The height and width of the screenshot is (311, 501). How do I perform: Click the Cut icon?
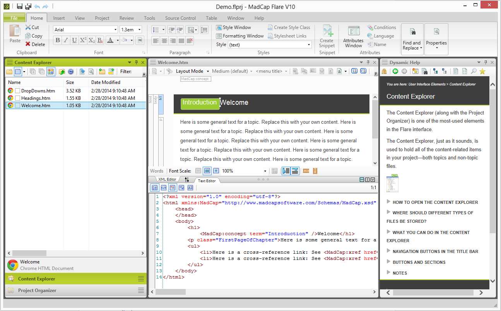pos(28,27)
